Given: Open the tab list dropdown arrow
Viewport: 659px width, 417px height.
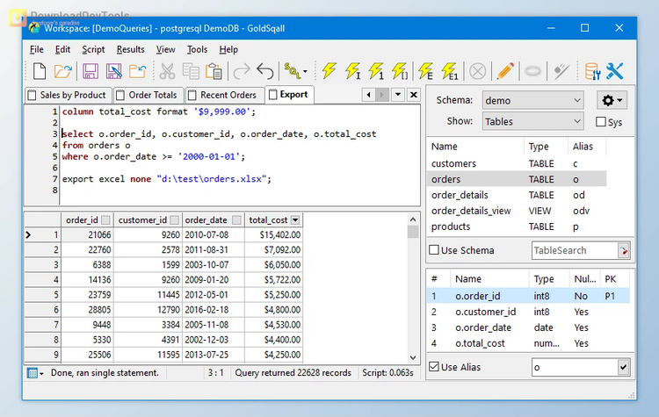Looking at the screenshot, I should coord(397,95).
